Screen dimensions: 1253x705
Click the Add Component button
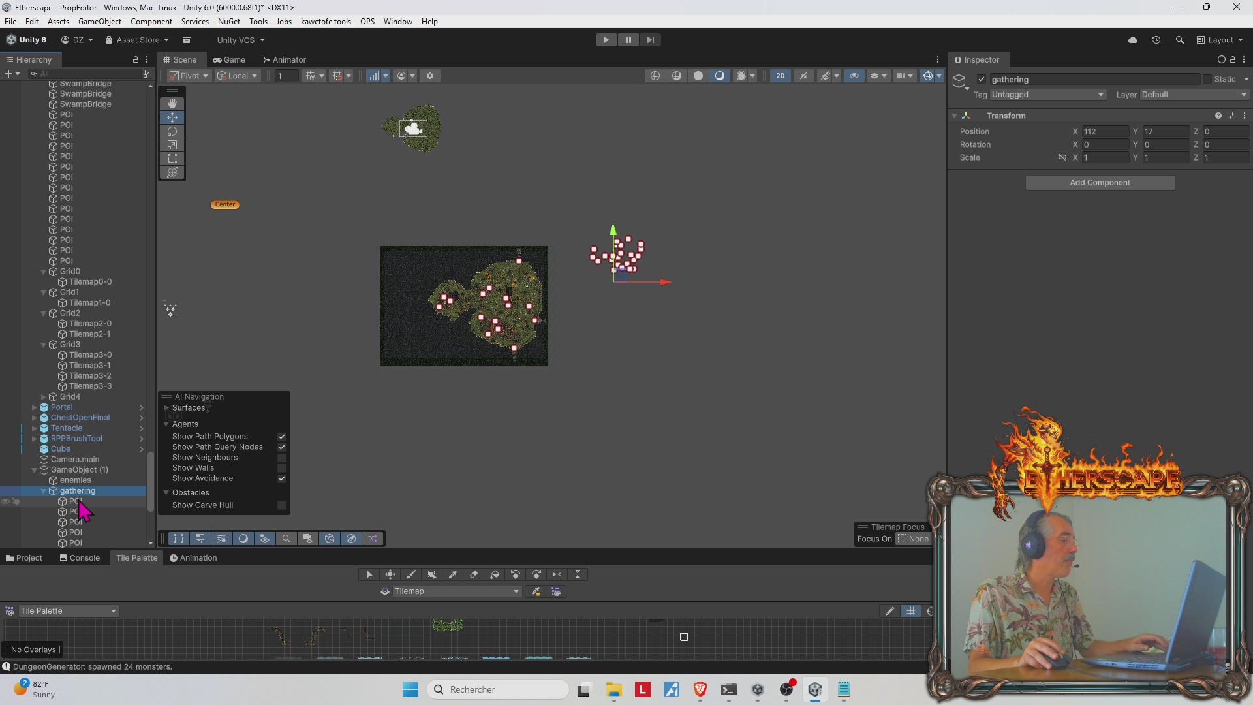pyautogui.click(x=1100, y=183)
